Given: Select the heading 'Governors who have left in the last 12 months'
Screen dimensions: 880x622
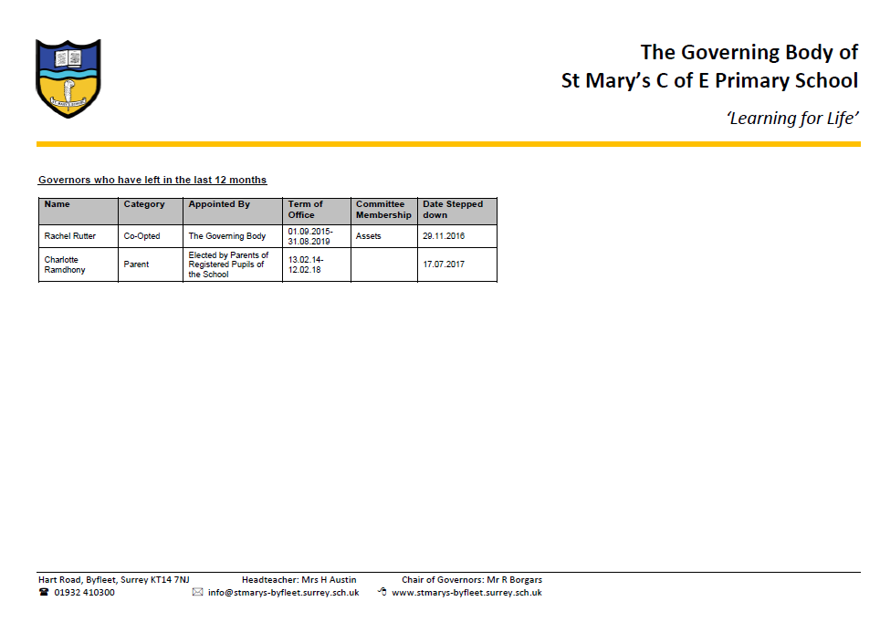Looking at the screenshot, I should click(x=152, y=180).
